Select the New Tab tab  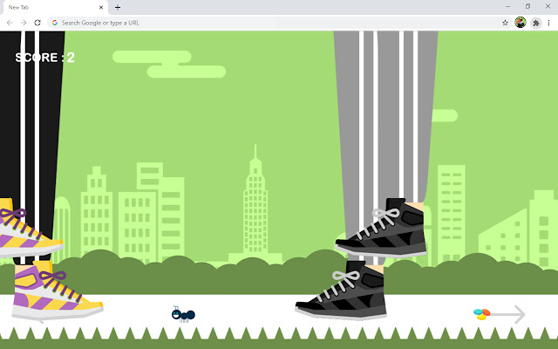pos(54,7)
